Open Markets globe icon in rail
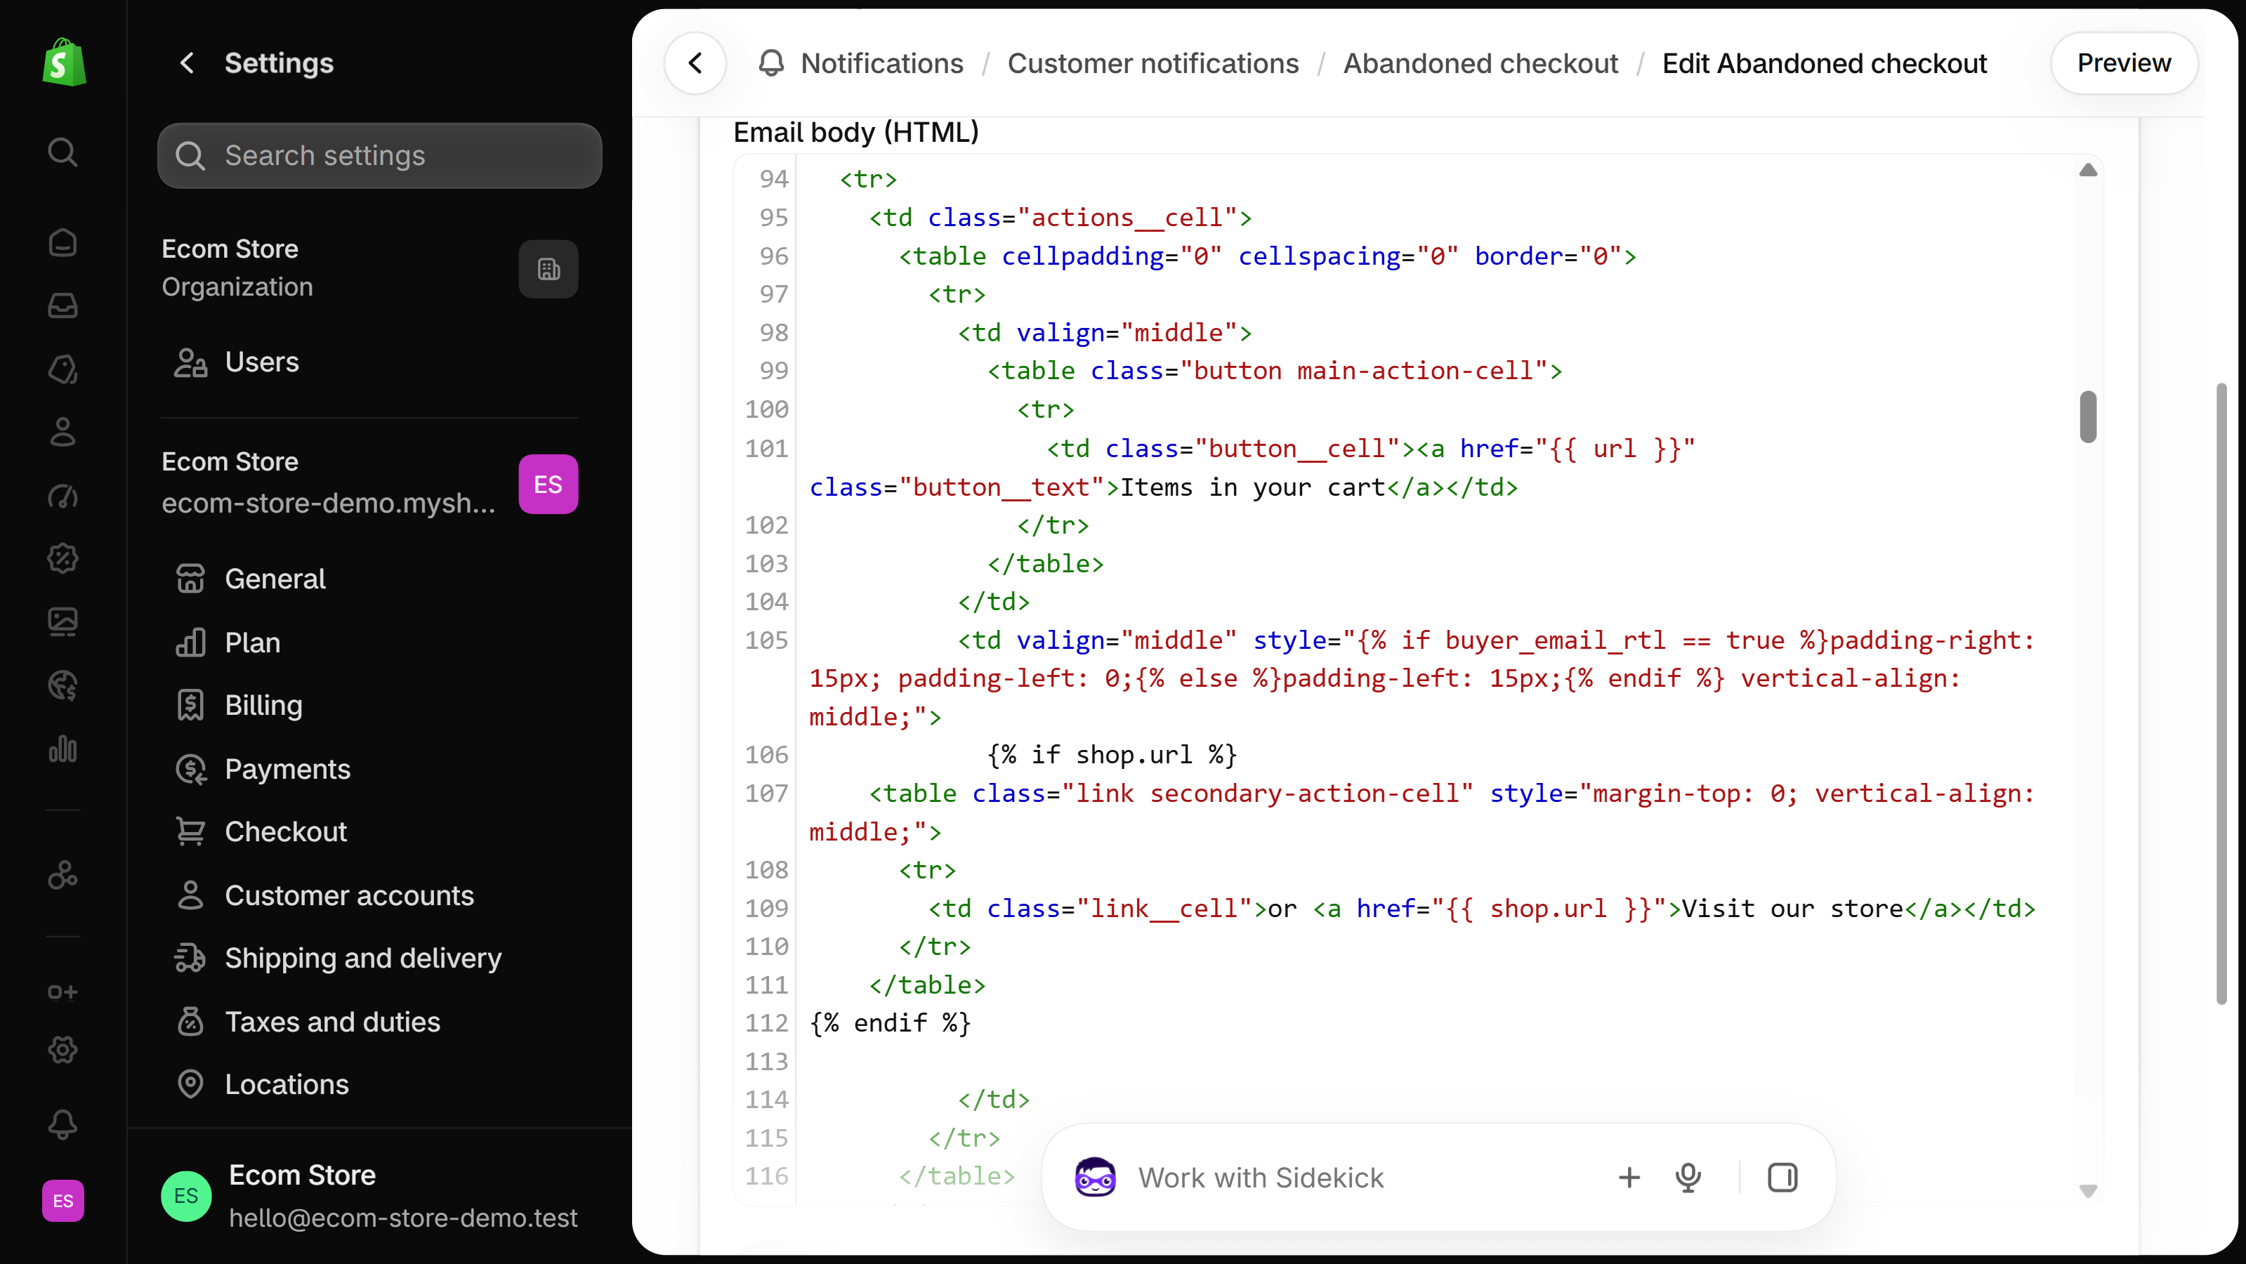The width and height of the screenshot is (2246, 1264). pyautogui.click(x=63, y=685)
